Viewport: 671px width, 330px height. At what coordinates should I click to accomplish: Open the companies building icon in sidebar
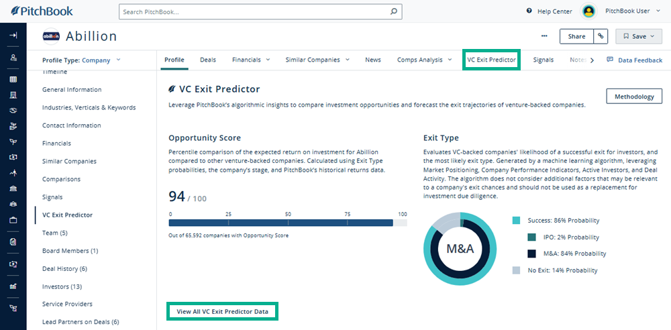tap(13, 95)
